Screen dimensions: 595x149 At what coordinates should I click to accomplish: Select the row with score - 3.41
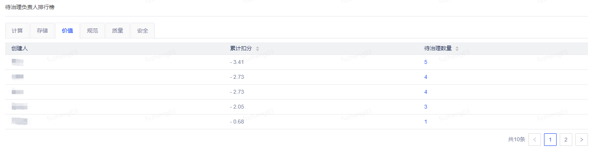[296, 62]
